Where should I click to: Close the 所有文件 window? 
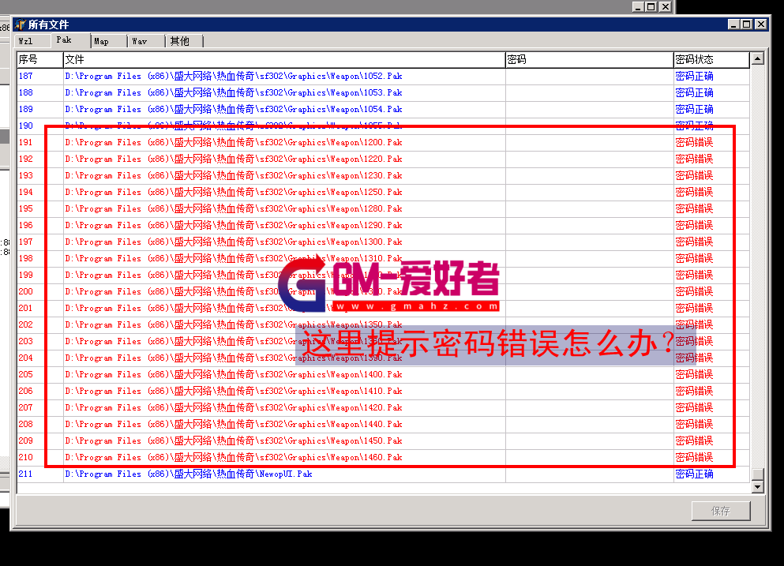click(x=760, y=24)
